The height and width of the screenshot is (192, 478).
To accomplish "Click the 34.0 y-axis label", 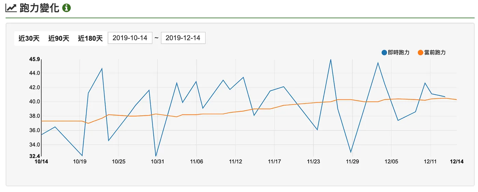I will tap(35, 145).
